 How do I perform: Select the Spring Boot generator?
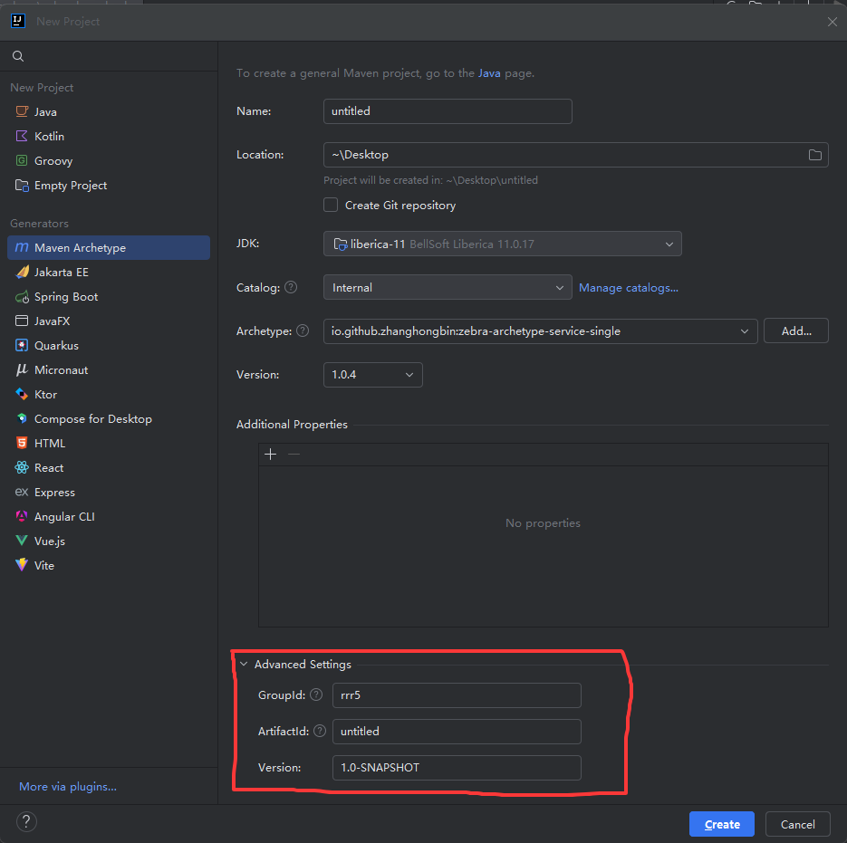109,296
